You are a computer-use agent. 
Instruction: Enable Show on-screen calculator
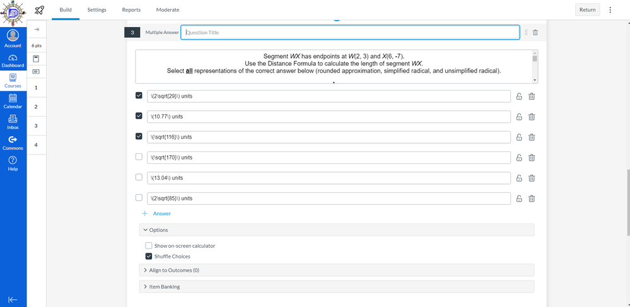coord(149,246)
